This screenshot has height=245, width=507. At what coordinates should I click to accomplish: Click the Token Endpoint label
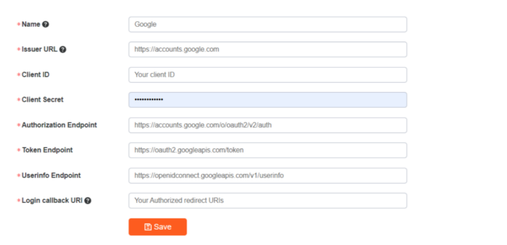(48, 150)
